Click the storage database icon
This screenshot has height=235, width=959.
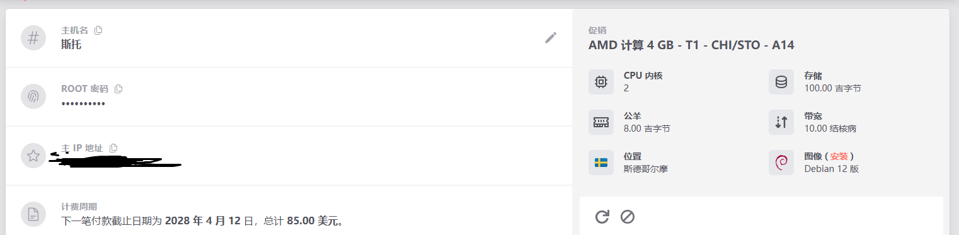(781, 82)
